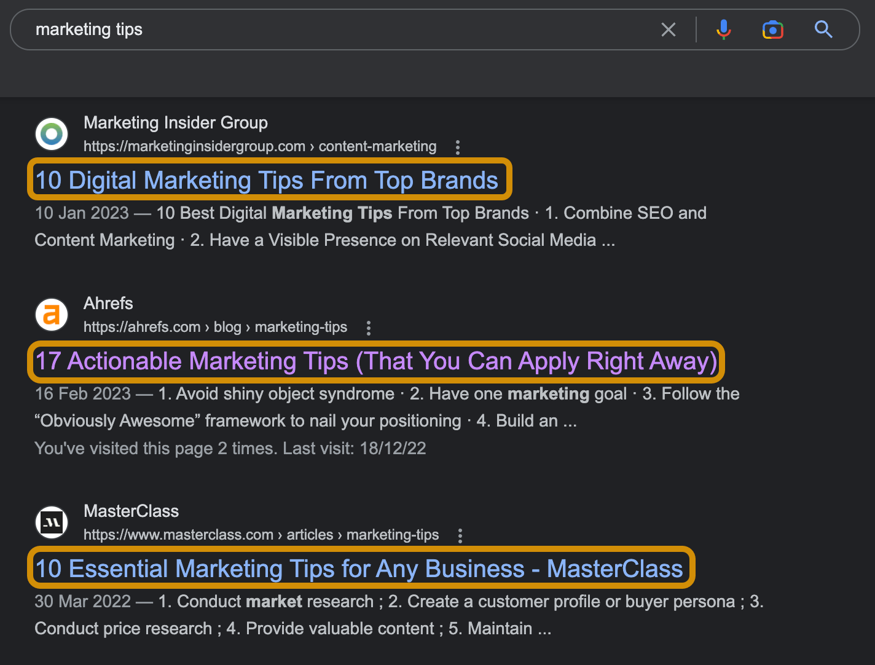875x665 pixels.
Task: Open the three-dot menu on the Ahrefs result
Action: click(368, 328)
